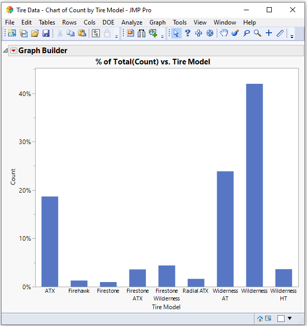The width and height of the screenshot is (307, 326).
Task: Open the Graph Builder red triangle menu
Action: [x=13, y=51]
